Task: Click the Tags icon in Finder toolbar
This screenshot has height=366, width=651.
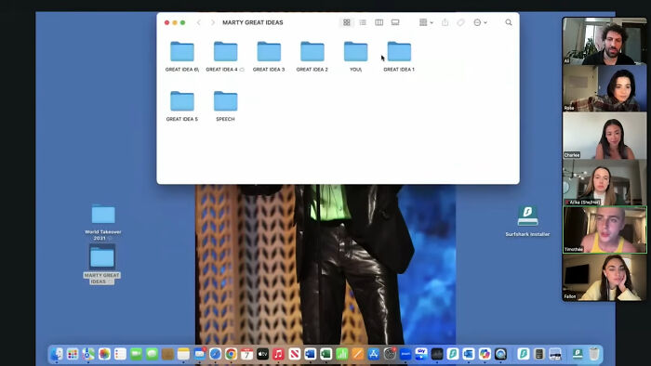Action: 461,22
